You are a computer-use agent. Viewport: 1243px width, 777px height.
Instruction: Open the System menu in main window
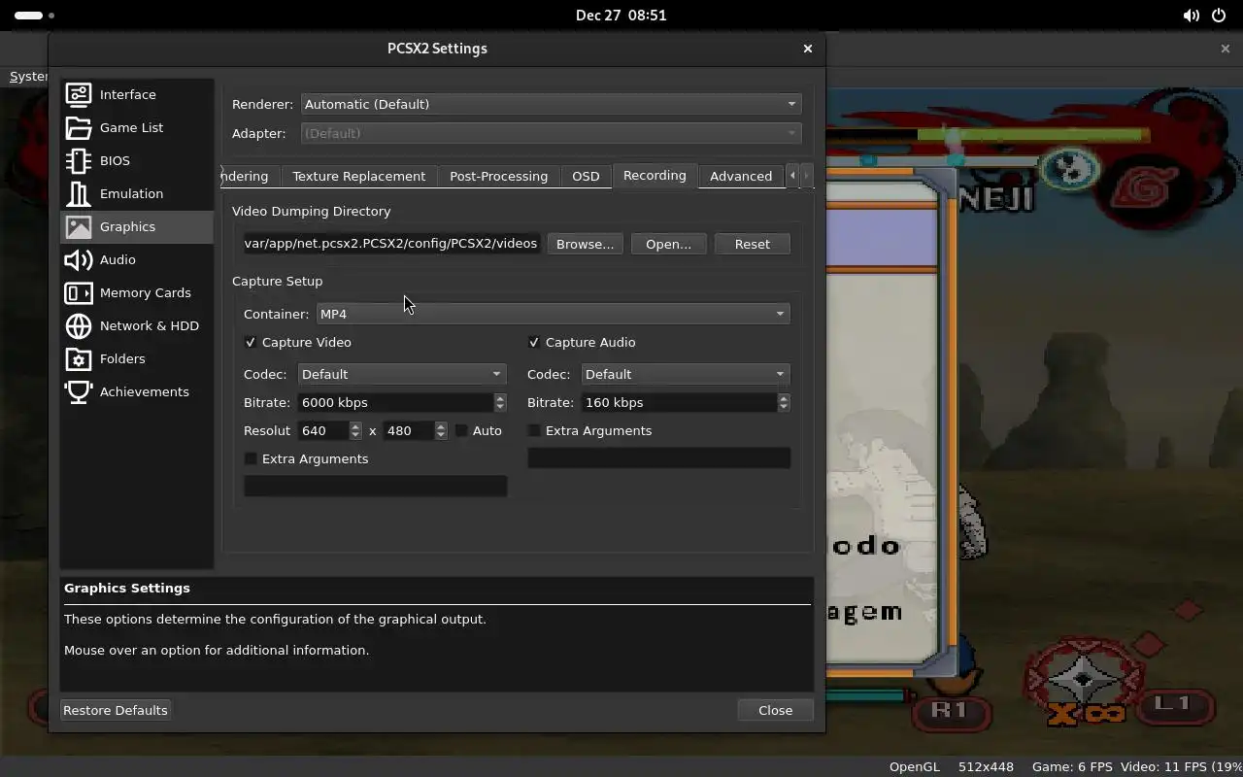click(28, 76)
